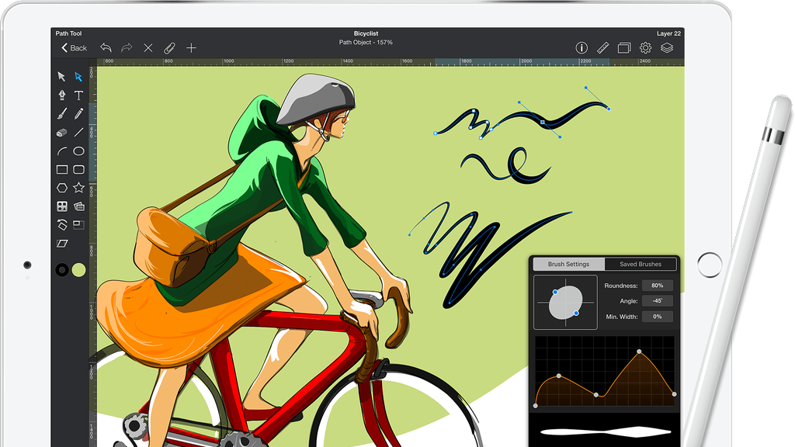Undo the last action
The height and width of the screenshot is (447, 795).
point(106,47)
